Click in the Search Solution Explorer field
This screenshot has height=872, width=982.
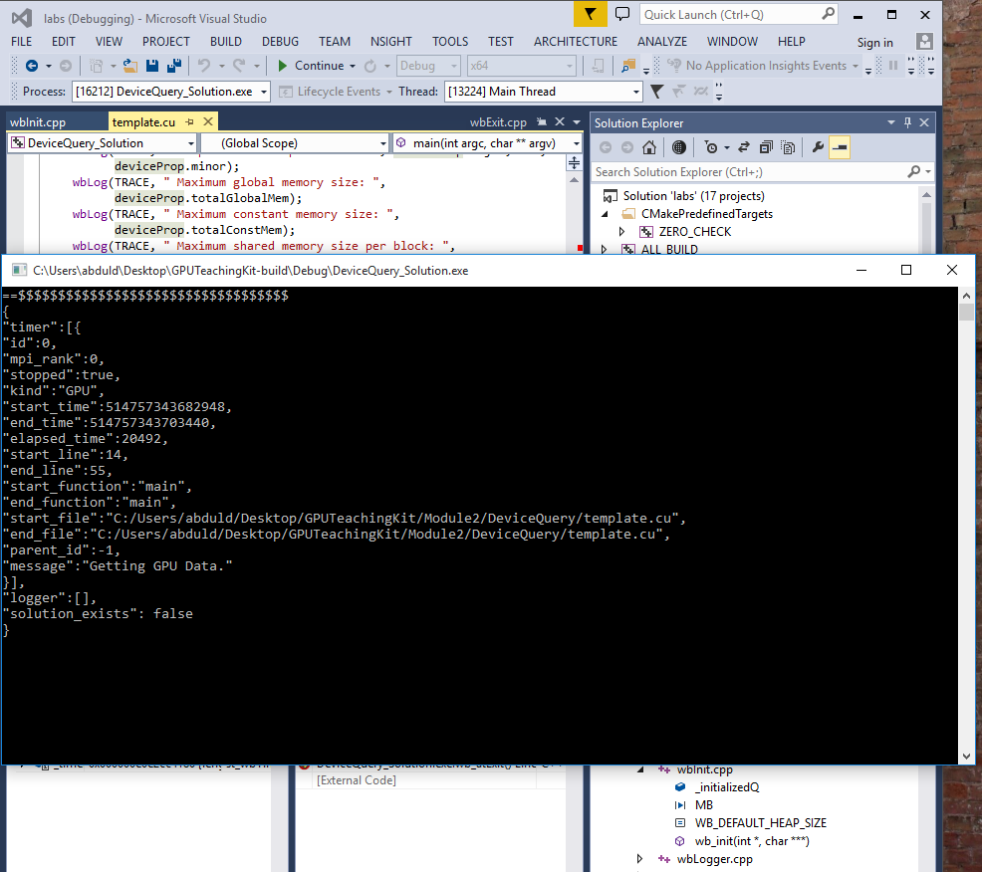pyautogui.click(x=749, y=171)
